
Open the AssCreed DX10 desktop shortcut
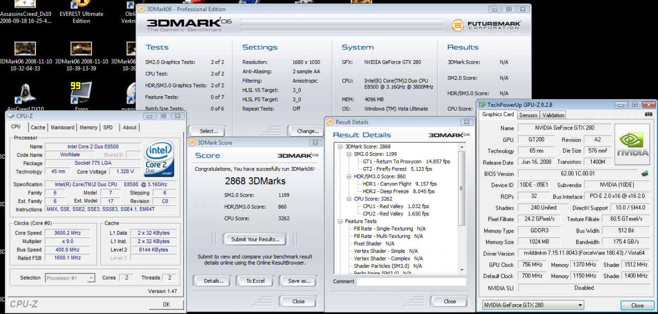coord(26,96)
